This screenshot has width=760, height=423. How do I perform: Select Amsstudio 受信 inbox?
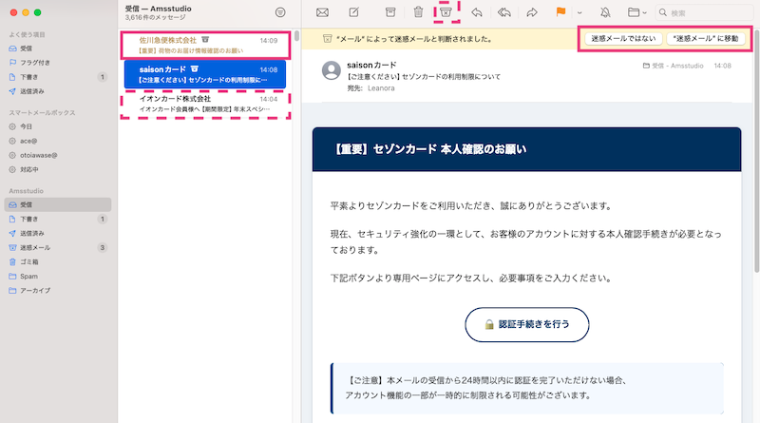pyautogui.click(x=58, y=204)
